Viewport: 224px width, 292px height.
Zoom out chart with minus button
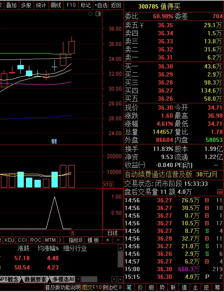[118, 240]
